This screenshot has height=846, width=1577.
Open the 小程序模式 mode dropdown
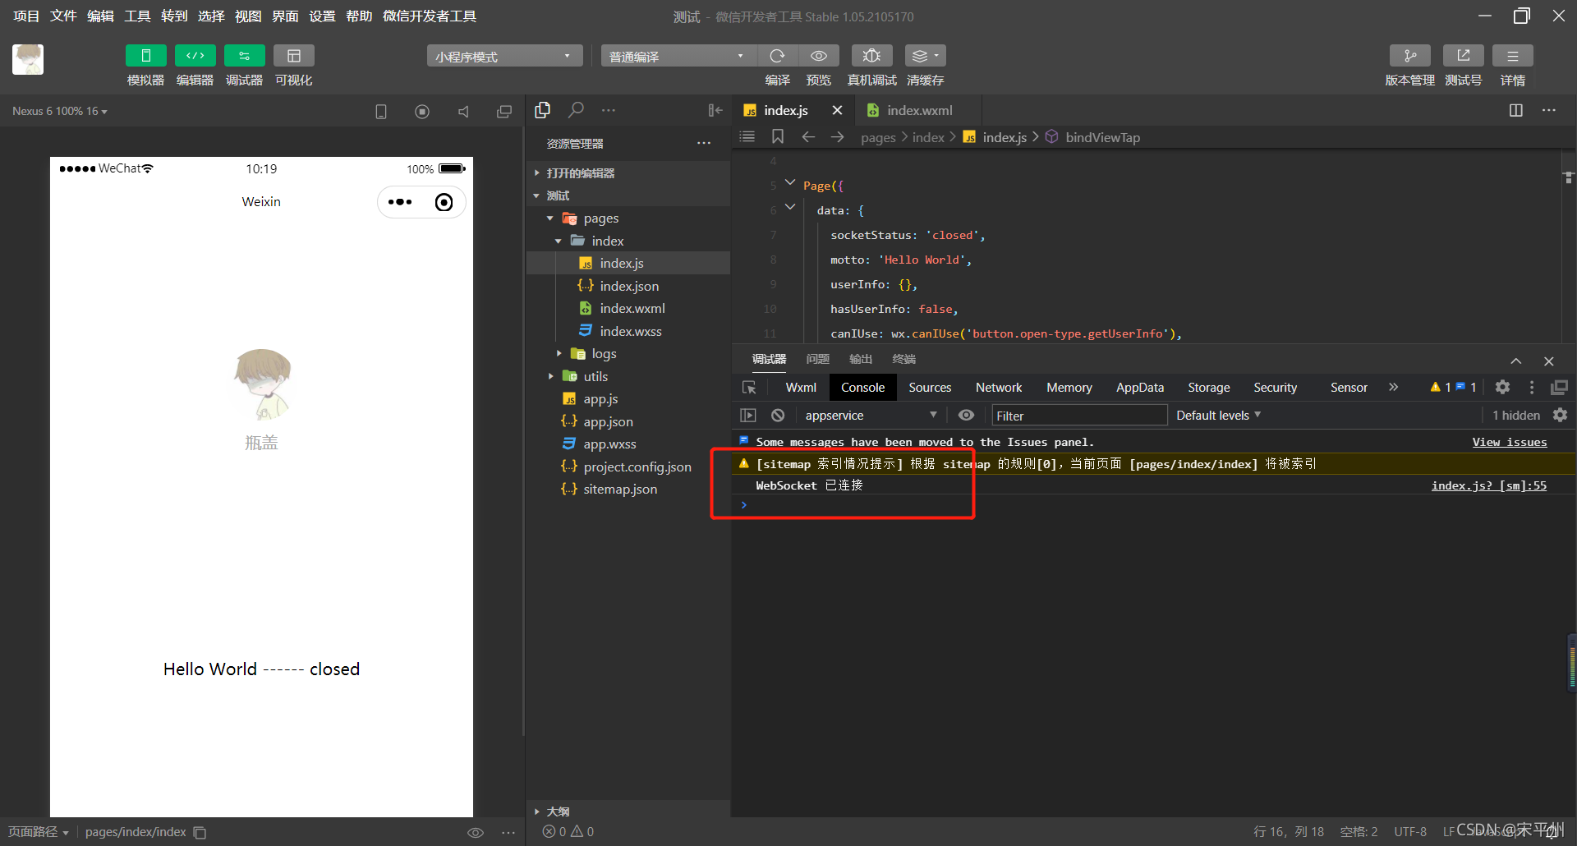pos(504,56)
